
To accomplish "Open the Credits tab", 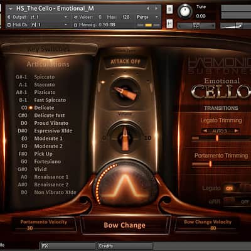I will click(125, 246).
